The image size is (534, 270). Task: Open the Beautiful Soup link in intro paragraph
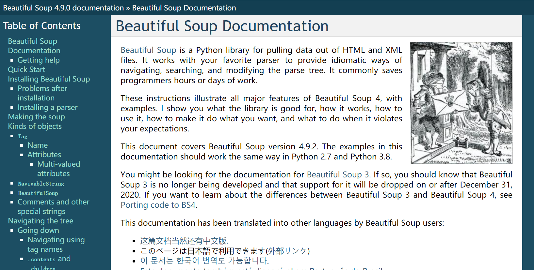[148, 50]
